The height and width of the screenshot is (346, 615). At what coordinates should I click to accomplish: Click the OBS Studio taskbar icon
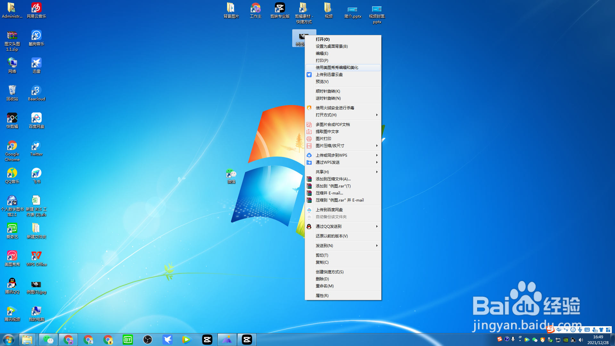[148, 340]
